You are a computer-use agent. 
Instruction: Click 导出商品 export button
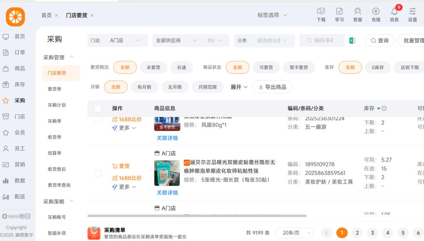272,87
